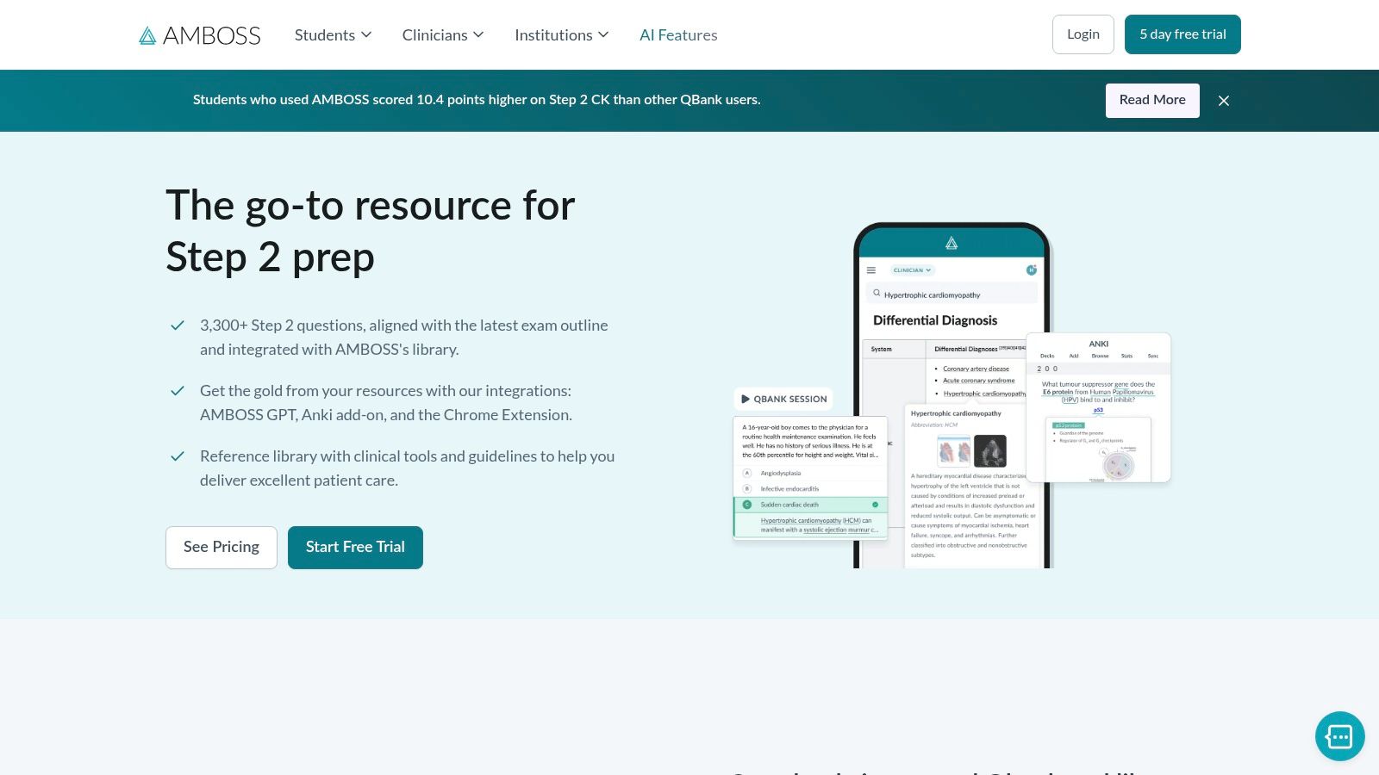Click the magnifier icon in the phone search bar
The width and height of the screenshot is (1379, 775).
point(877,293)
